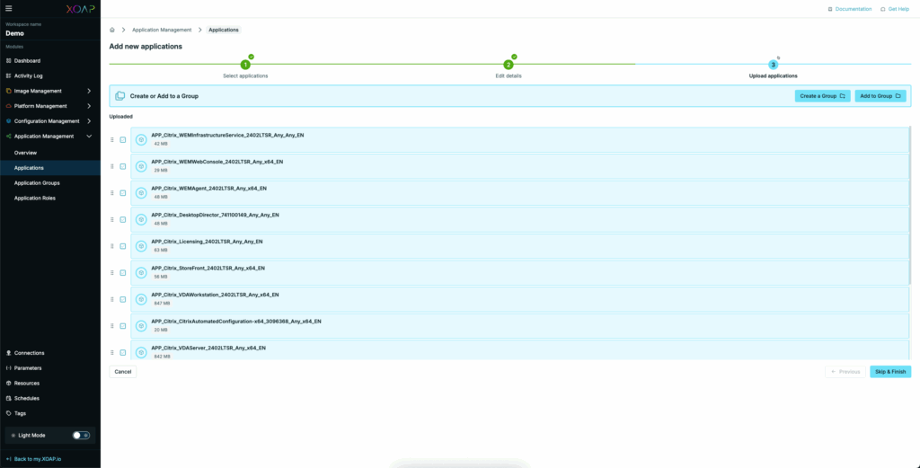Expand the Platform Management chevron
Image resolution: width=920 pixels, height=468 pixels.
coord(89,106)
